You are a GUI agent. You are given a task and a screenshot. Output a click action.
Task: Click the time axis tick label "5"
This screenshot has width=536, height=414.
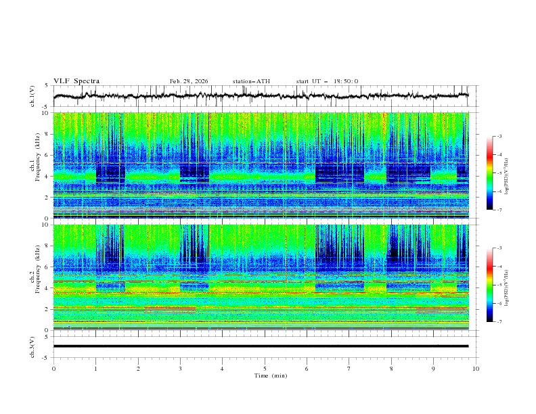[265, 369]
